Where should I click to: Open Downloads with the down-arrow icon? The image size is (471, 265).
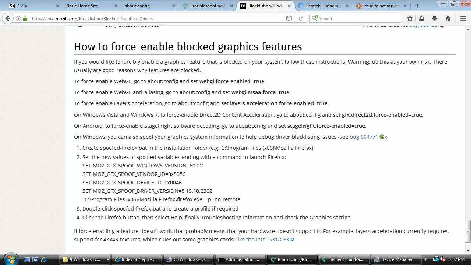point(434,18)
